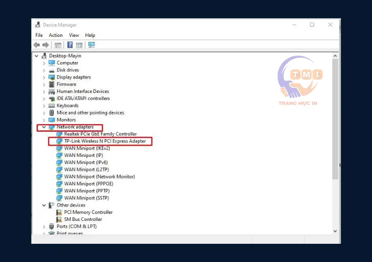Click the Keyboards category icon

[52, 106]
